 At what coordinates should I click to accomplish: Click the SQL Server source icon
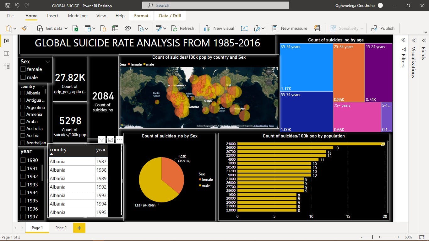click(x=103, y=28)
